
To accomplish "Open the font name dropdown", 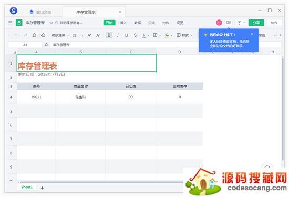I will (60, 35).
